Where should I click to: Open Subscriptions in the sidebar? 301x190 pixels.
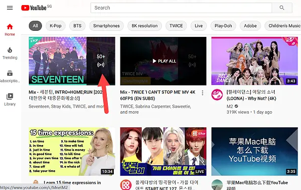pyautogui.click(x=10, y=76)
